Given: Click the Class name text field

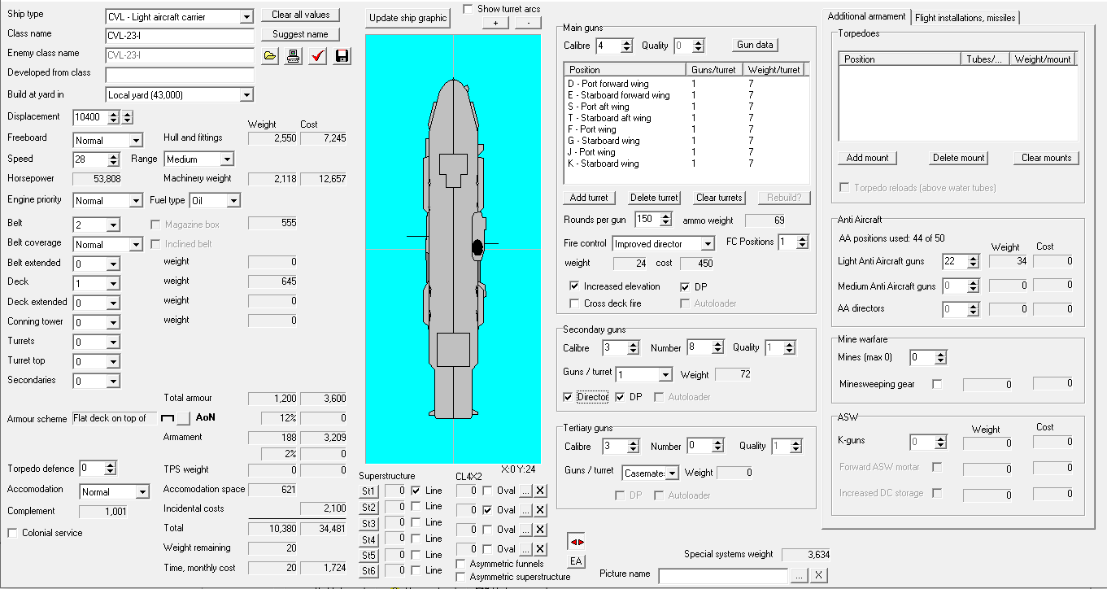Looking at the screenshot, I should pos(180,36).
